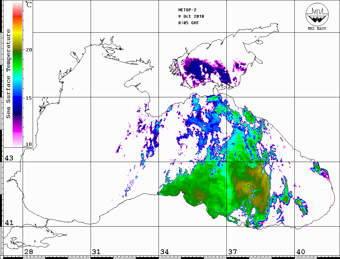Click the vertical Sea Surface Temperature label
Screen dimensions: 340x259
point(8,74)
